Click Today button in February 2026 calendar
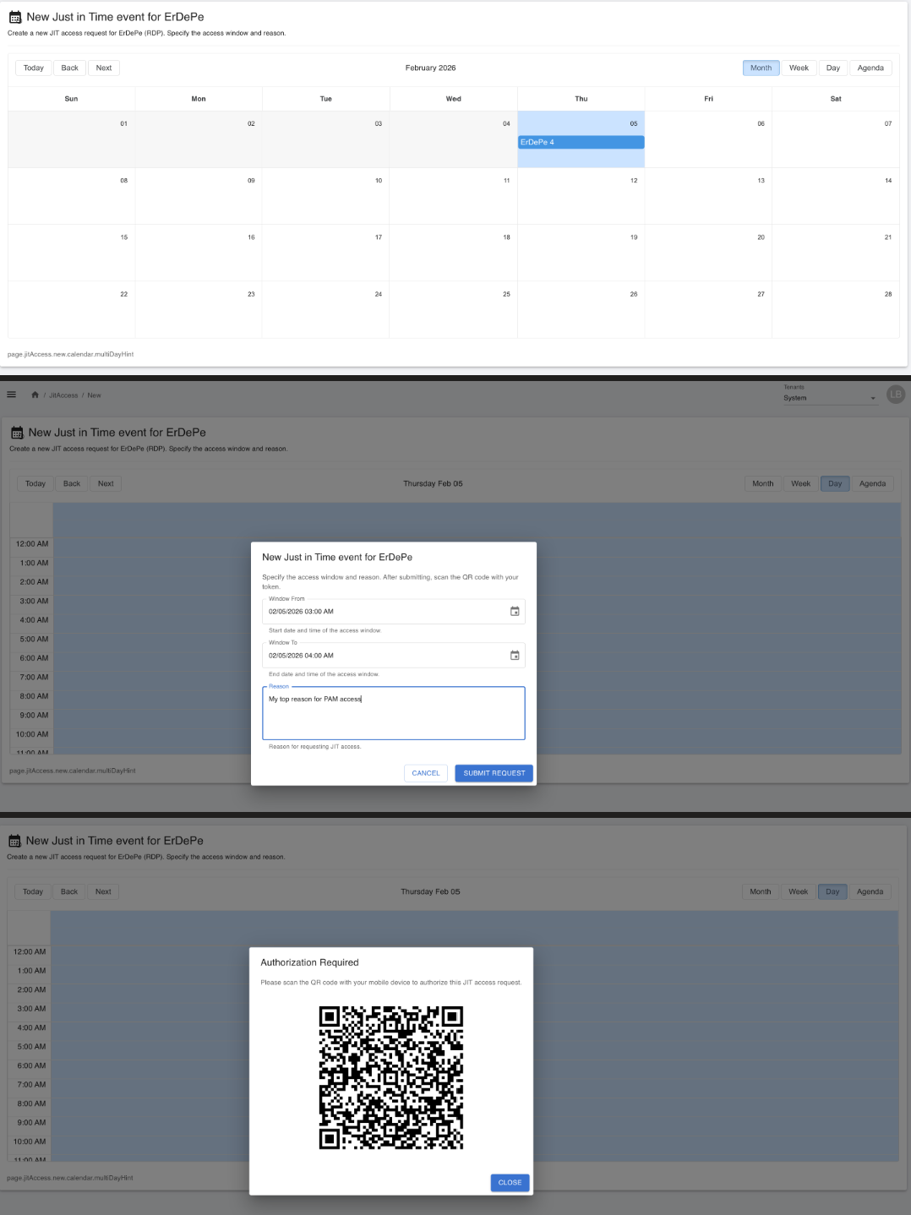911x1215 pixels. coord(34,68)
